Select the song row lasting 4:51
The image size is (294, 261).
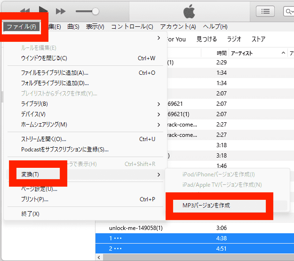(x=195, y=249)
